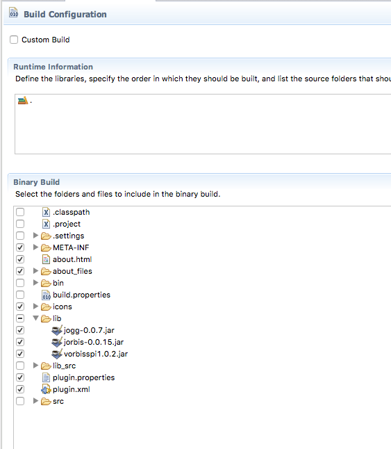Collapse the lib folder tree
Screen dimensions: 391x449
click(35, 318)
